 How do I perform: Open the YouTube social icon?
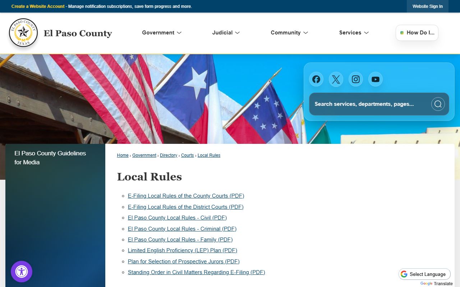(376, 79)
